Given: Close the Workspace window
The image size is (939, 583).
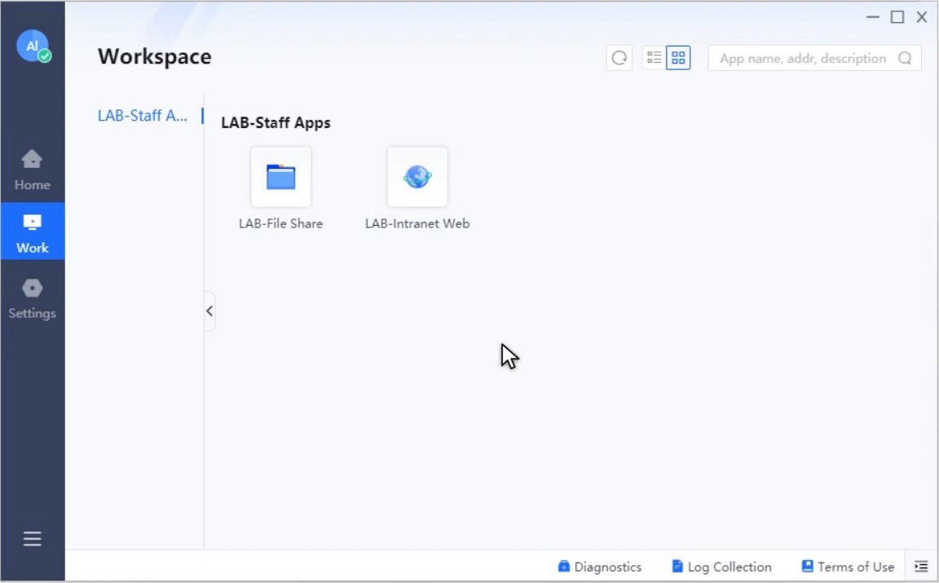Looking at the screenshot, I should coord(922,17).
